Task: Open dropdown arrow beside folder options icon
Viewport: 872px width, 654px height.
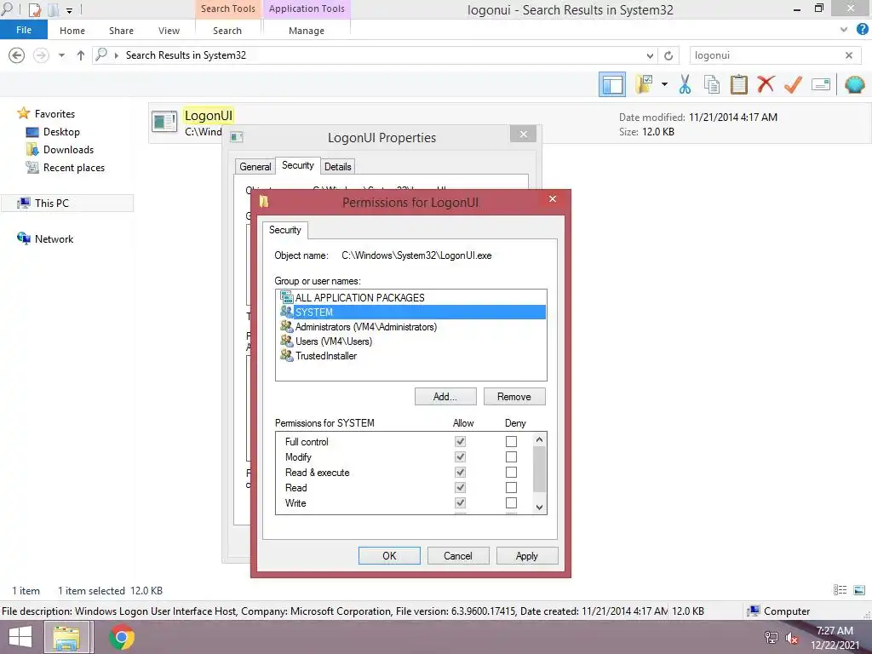Action: [664, 84]
